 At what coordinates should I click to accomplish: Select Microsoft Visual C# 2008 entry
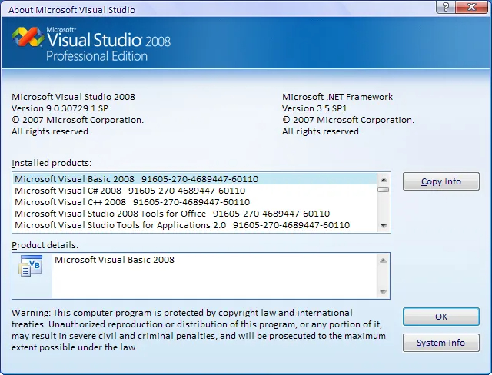194,191
